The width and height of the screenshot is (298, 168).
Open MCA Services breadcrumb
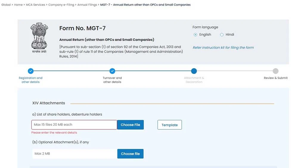pyautogui.click(x=35, y=5)
